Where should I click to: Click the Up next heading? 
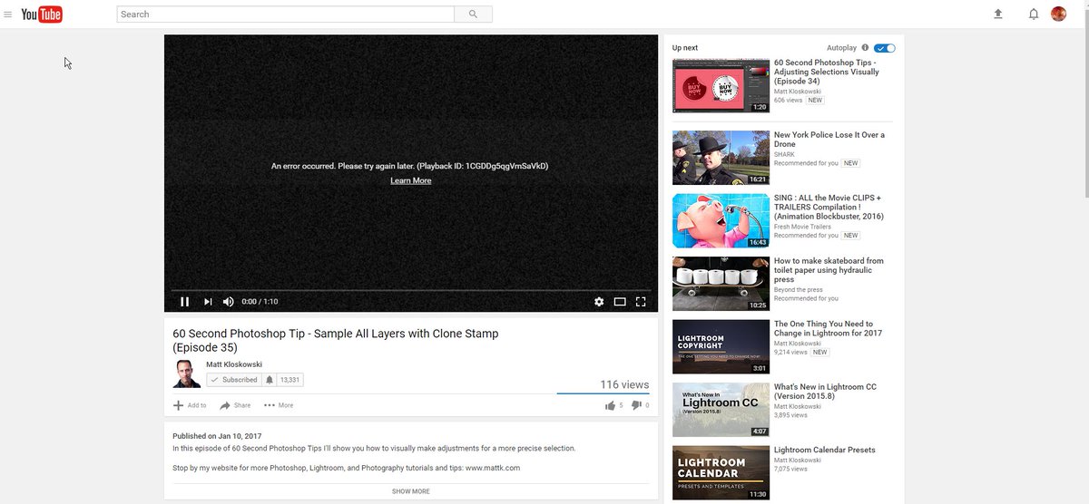[685, 47]
